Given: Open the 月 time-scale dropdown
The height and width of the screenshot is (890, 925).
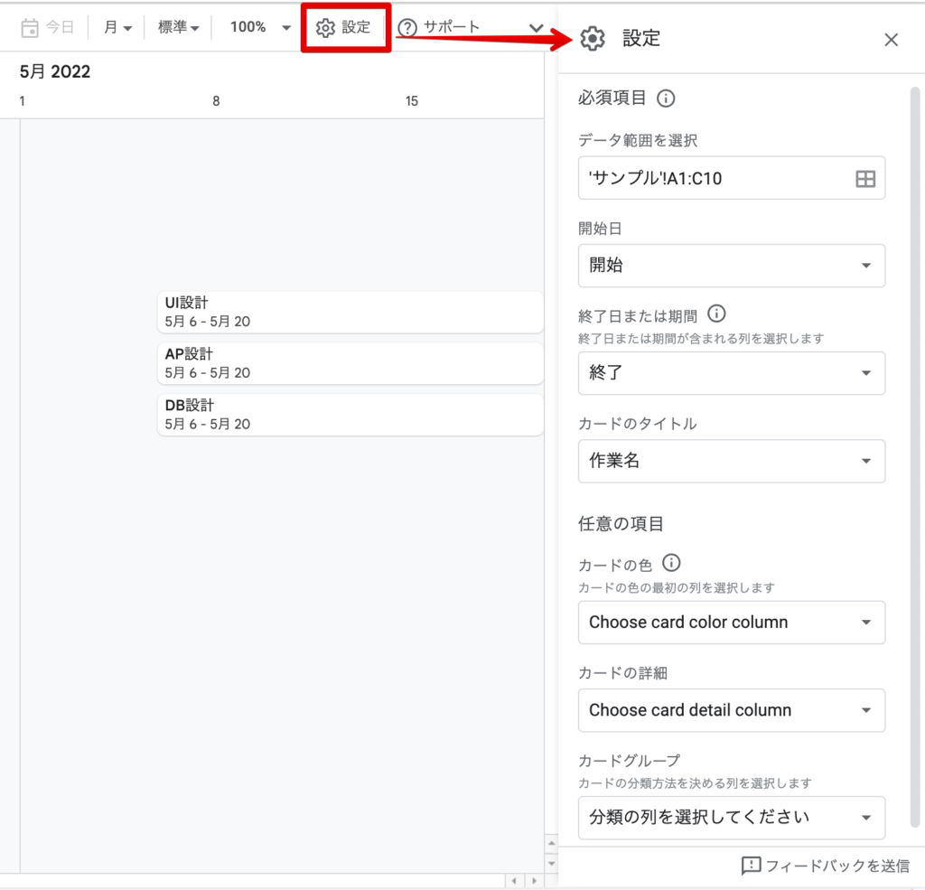Looking at the screenshot, I should (117, 27).
